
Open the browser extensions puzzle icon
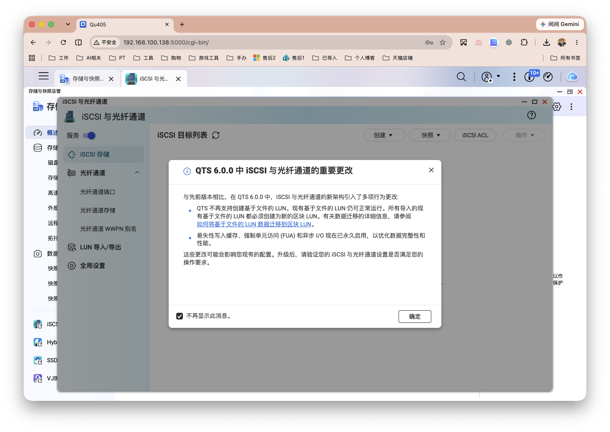pos(524,42)
